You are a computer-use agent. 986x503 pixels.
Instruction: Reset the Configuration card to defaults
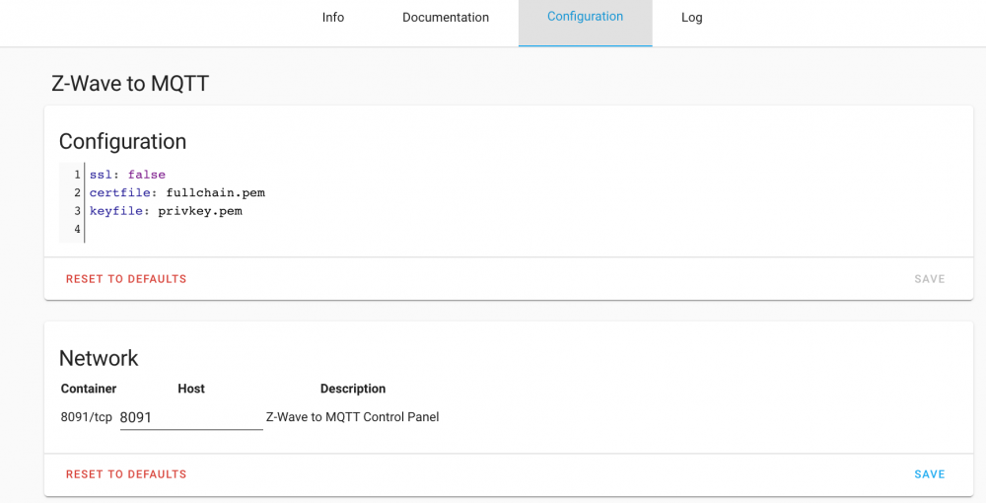point(126,279)
